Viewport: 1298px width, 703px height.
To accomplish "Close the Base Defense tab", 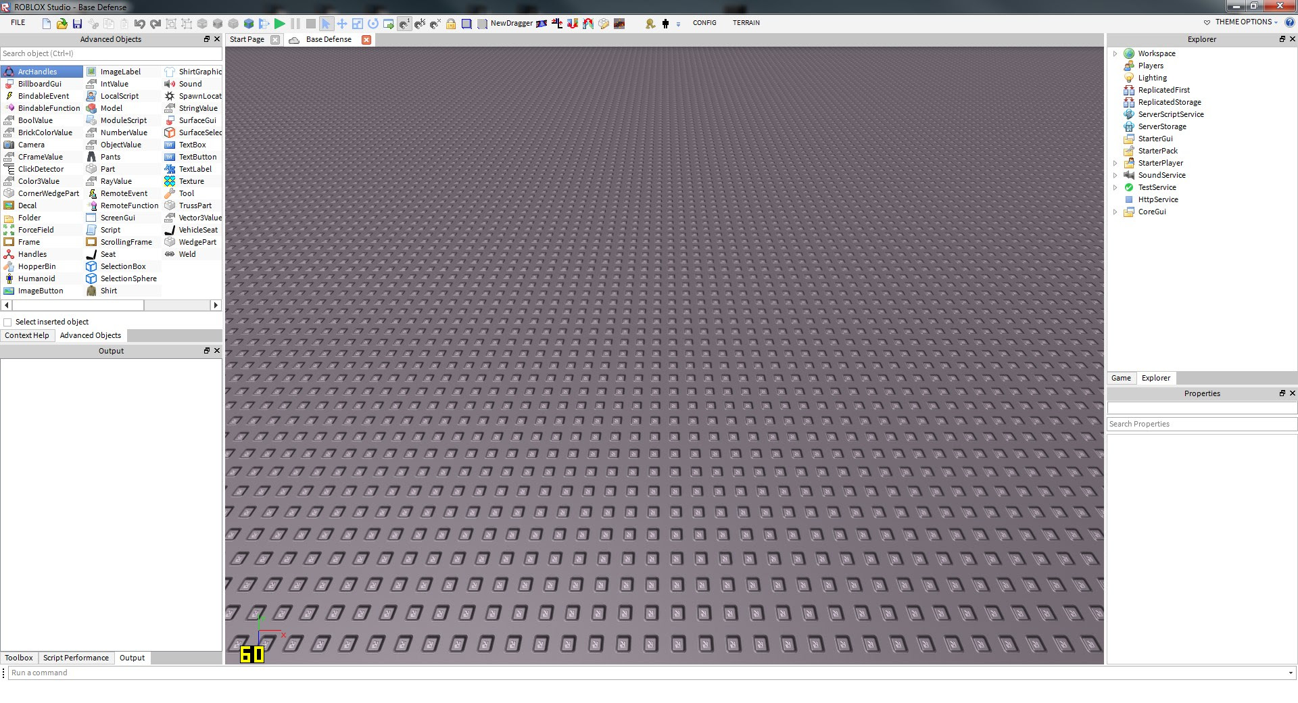I will 366,40.
